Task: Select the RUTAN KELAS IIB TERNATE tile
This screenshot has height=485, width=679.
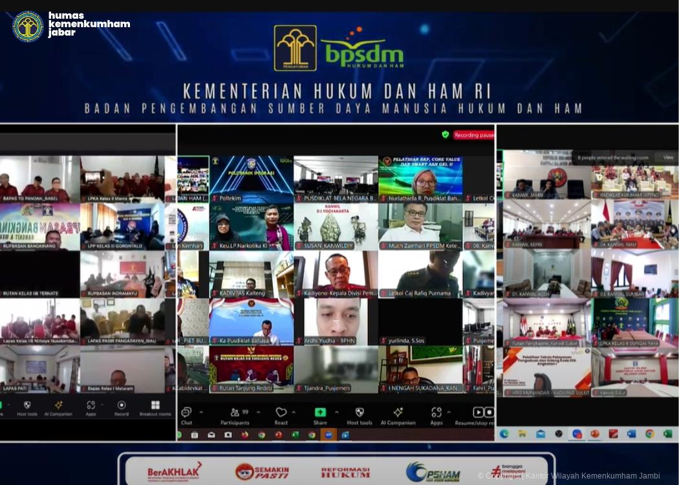Action: pos(39,274)
